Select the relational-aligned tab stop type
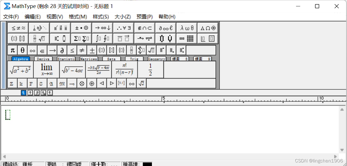The image size is (347, 166). [44, 93]
